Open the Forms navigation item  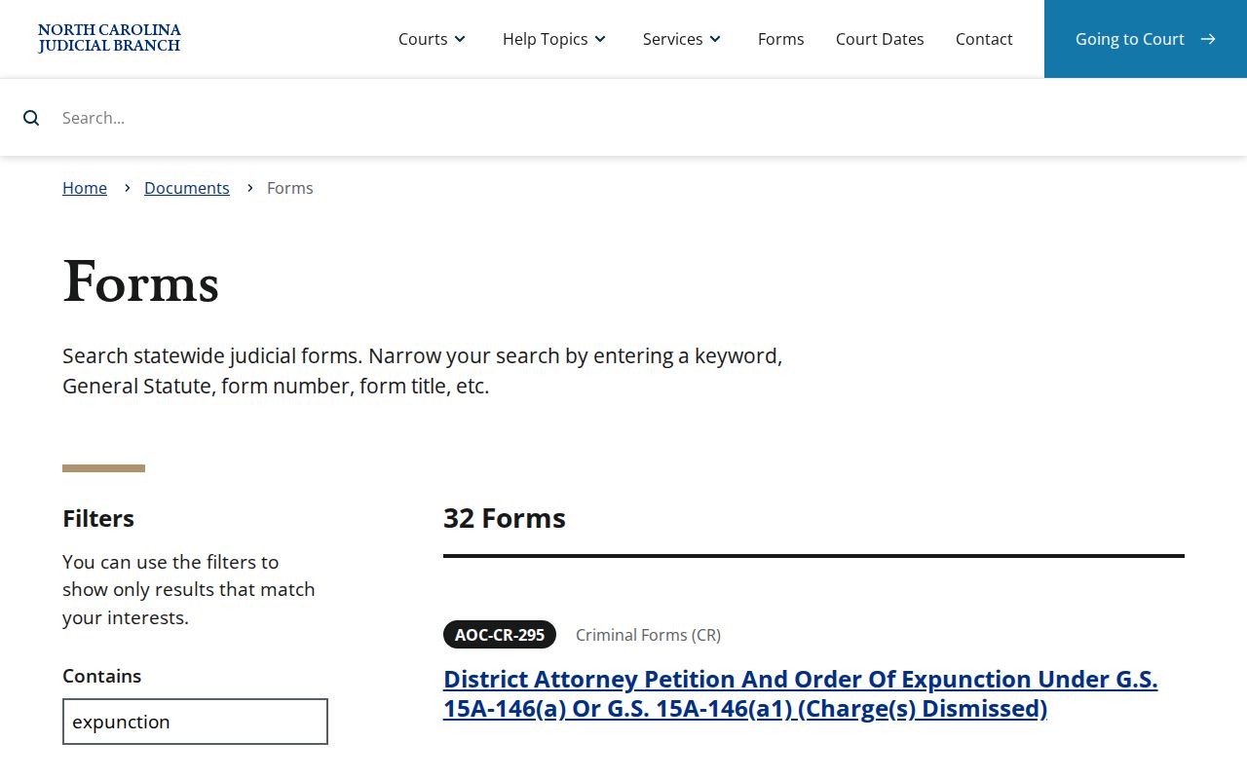pyautogui.click(x=781, y=39)
